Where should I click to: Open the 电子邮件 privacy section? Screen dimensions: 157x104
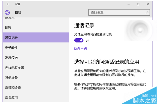(11, 48)
